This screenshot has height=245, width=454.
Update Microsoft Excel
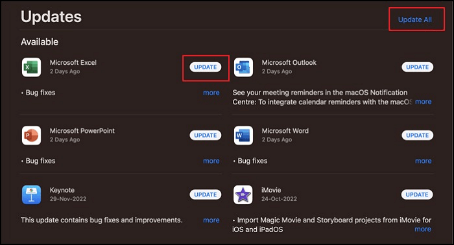click(206, 67)
